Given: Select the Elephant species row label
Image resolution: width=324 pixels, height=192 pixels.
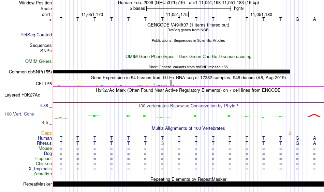Looking at the screenshot, I should click(x=43, y=158).
